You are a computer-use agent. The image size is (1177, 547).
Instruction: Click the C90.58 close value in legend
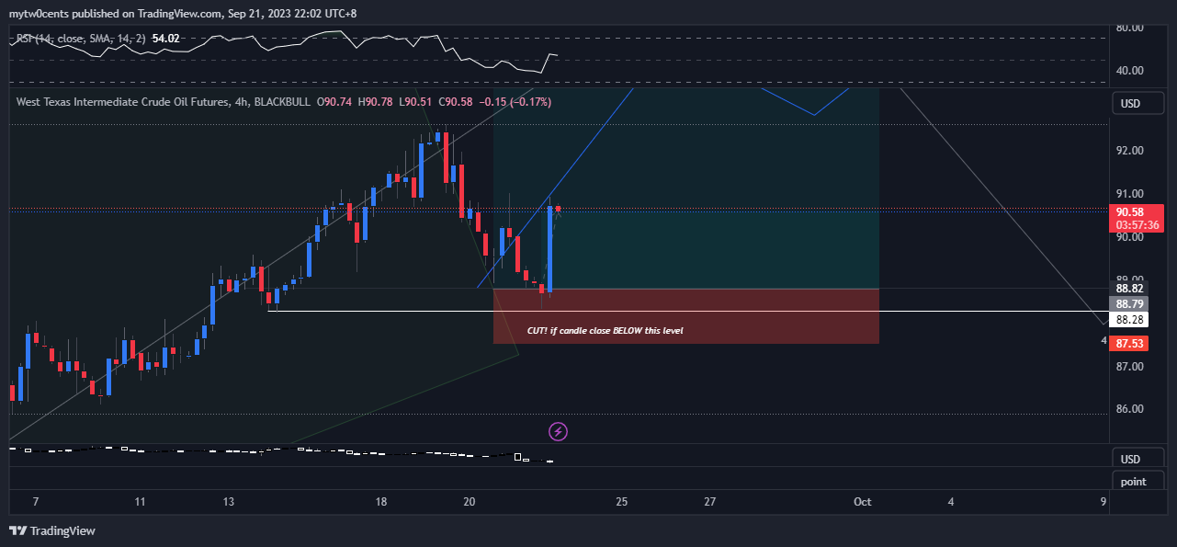pyautogui.click(x=455, y=102)
